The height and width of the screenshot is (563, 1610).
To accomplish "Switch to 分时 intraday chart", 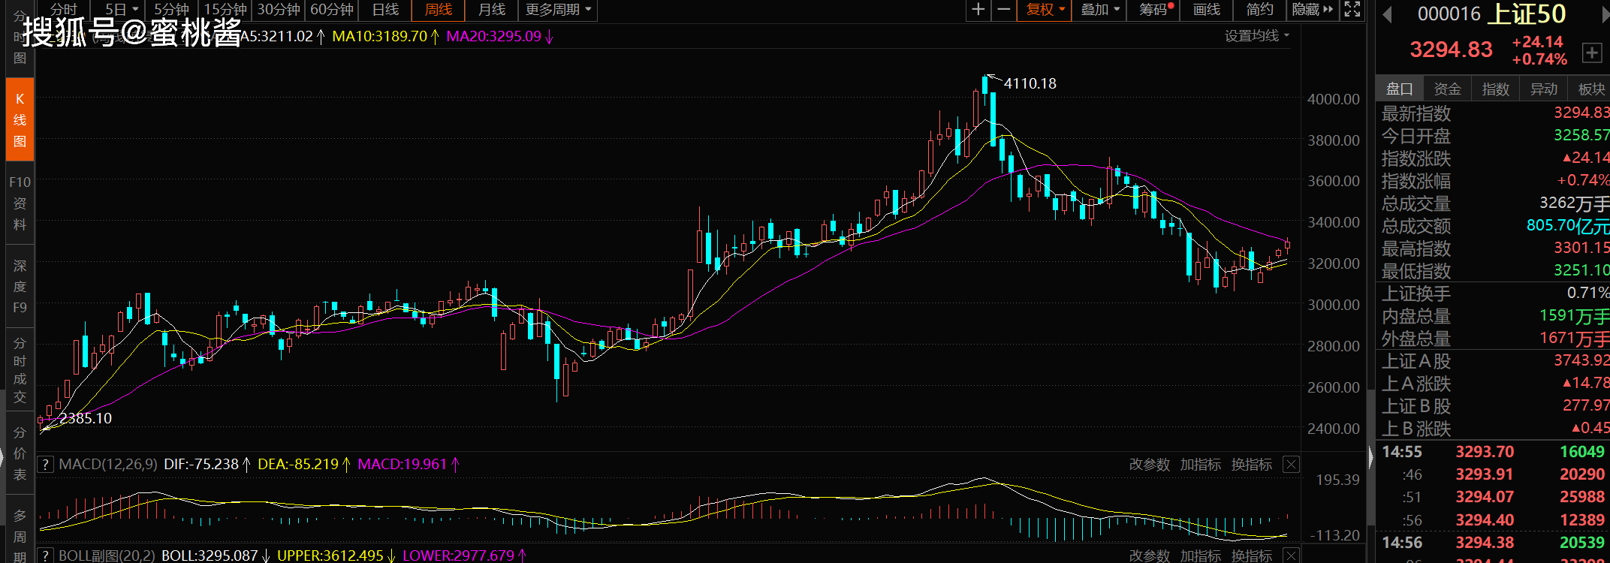I will [x=64, y=10].
